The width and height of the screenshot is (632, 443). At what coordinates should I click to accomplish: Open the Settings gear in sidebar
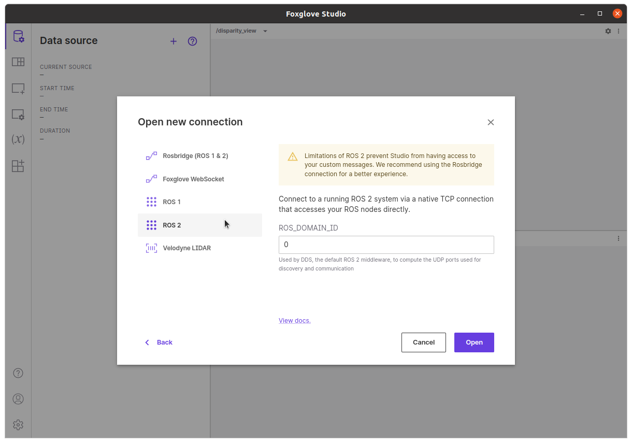(18, 425)
